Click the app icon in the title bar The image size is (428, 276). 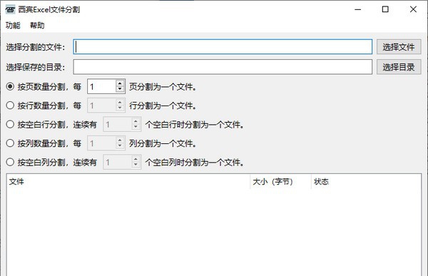click(10, 9)
